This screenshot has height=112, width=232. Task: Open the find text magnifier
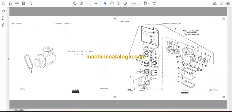click(x=30, y=3)
